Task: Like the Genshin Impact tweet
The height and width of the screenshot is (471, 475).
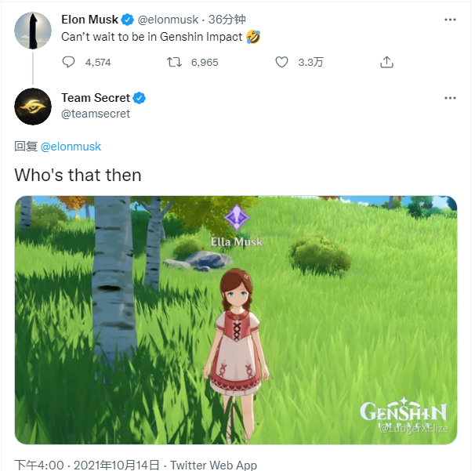Action: coord(281,62)
